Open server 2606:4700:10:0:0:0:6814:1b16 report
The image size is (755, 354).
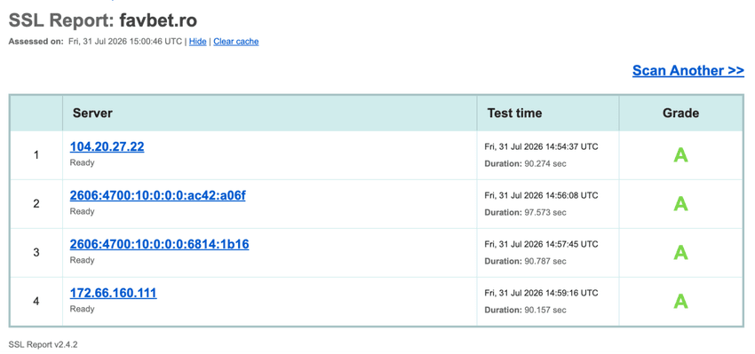[159, 244]
